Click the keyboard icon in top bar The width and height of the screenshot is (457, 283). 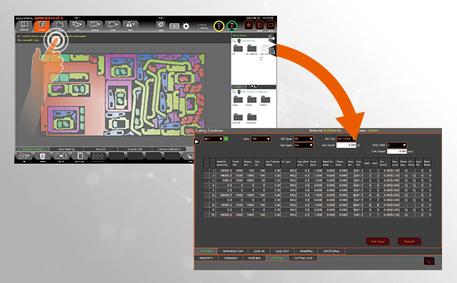coord(174,26)
